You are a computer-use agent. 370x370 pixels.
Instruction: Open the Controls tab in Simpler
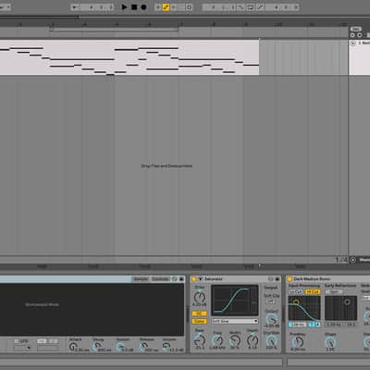point(160,279)
